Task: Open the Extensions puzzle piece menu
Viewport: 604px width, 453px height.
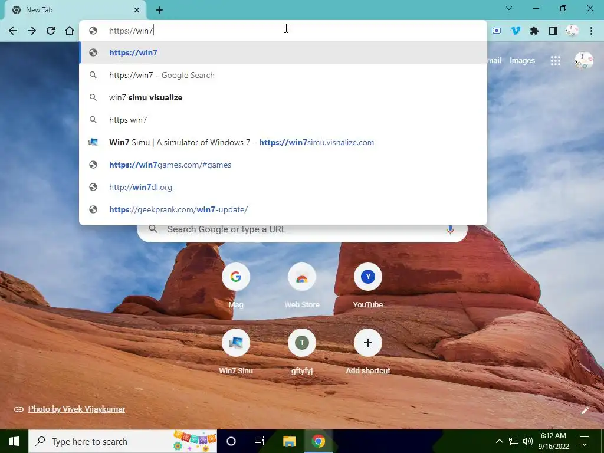Action: (534, 31)
